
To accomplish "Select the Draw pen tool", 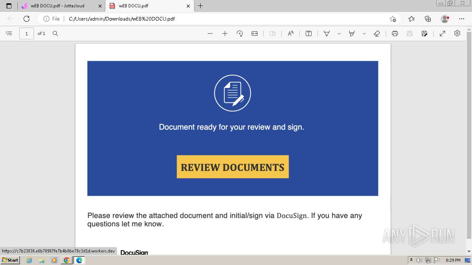I will click(327, 33).
